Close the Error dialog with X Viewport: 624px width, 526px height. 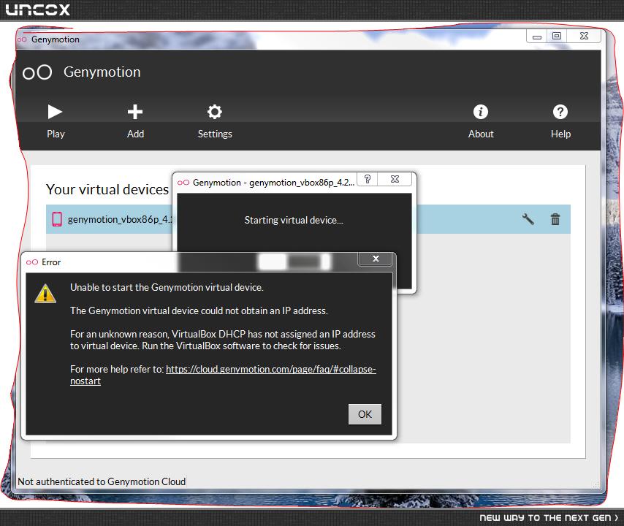[x=376, y=259]
